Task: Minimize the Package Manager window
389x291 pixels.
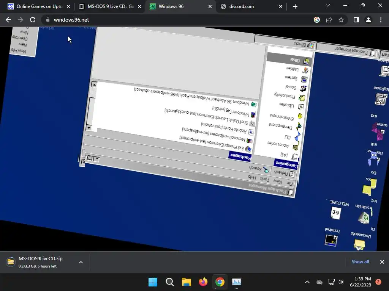Action: pyautogui.click(x=96, y=159)
